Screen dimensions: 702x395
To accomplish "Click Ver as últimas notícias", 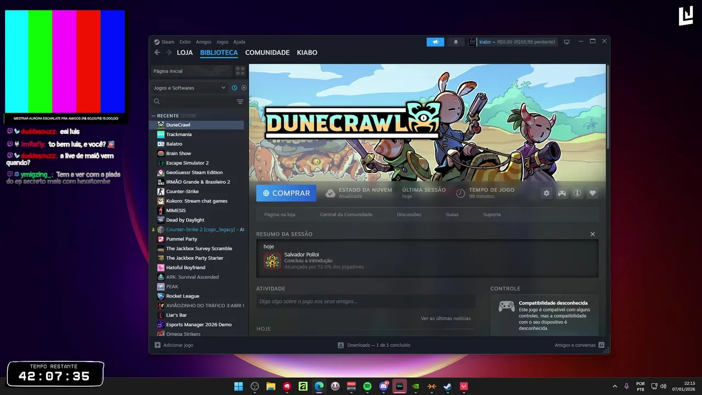I will click(446, 318).
